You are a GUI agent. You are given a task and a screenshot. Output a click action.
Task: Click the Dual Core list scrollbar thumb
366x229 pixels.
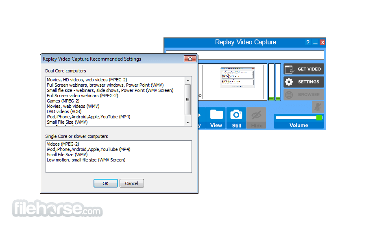(188, 100)
